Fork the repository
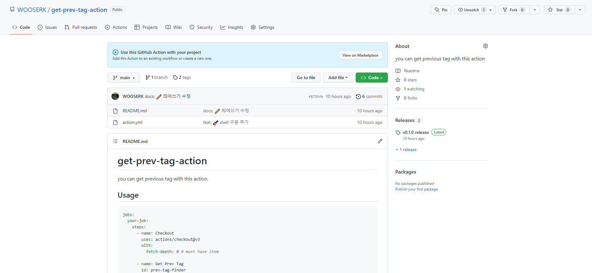Image resolution: width=592 pixels, height=273 pixels. pos(514,10)
